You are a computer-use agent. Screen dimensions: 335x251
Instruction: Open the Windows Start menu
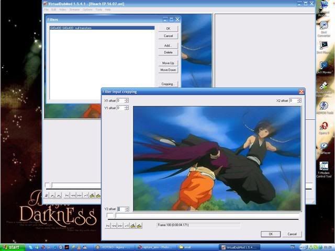click(x=13, y=247)
